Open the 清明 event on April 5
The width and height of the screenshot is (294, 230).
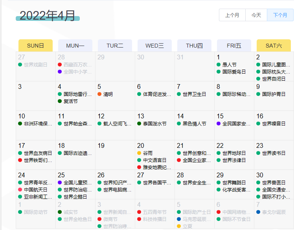point(108,94)
